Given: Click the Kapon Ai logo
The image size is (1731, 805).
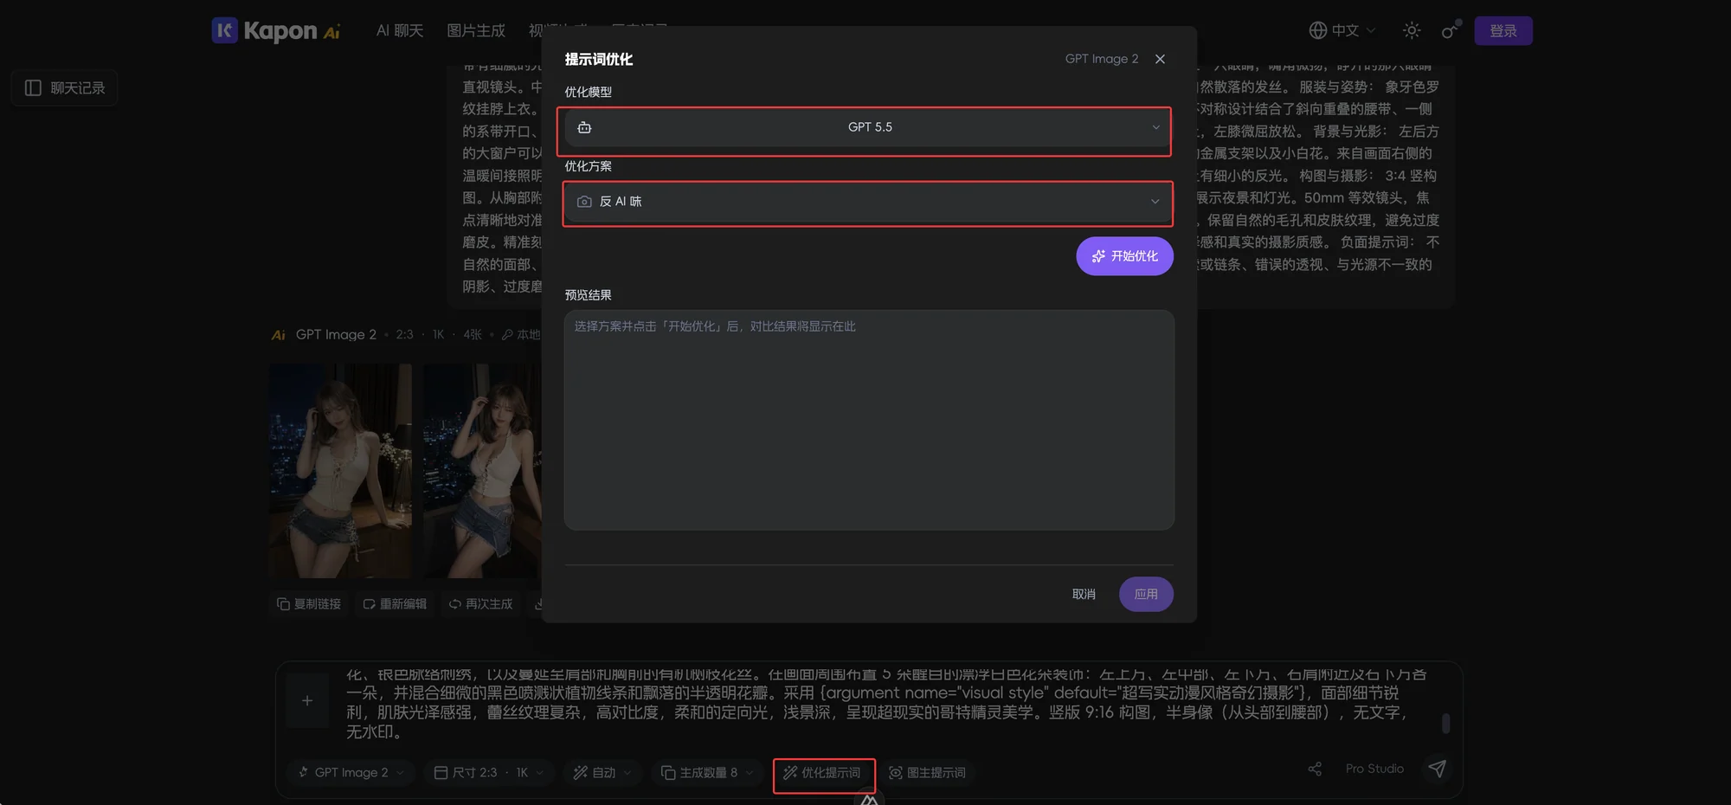Looking at the screenshot, I should [x=276, y=30].
